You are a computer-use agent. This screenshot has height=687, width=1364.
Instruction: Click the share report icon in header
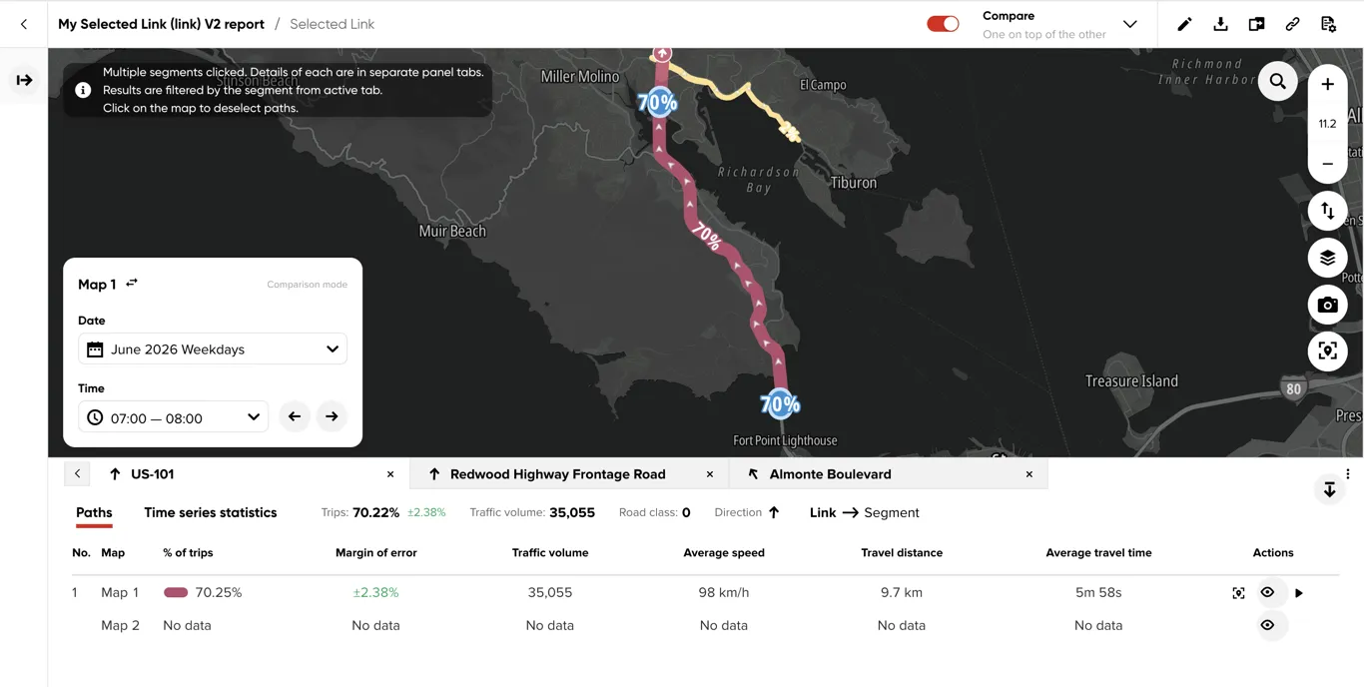[1256, 24]
